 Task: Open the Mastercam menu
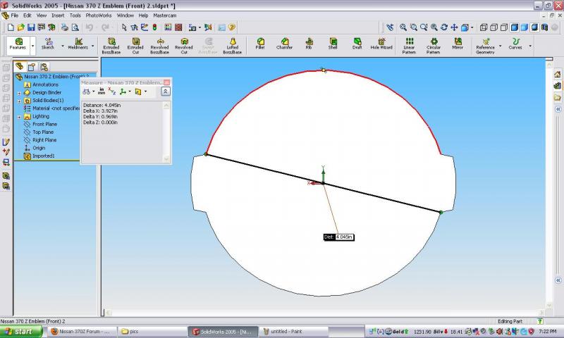pos(165,15)
